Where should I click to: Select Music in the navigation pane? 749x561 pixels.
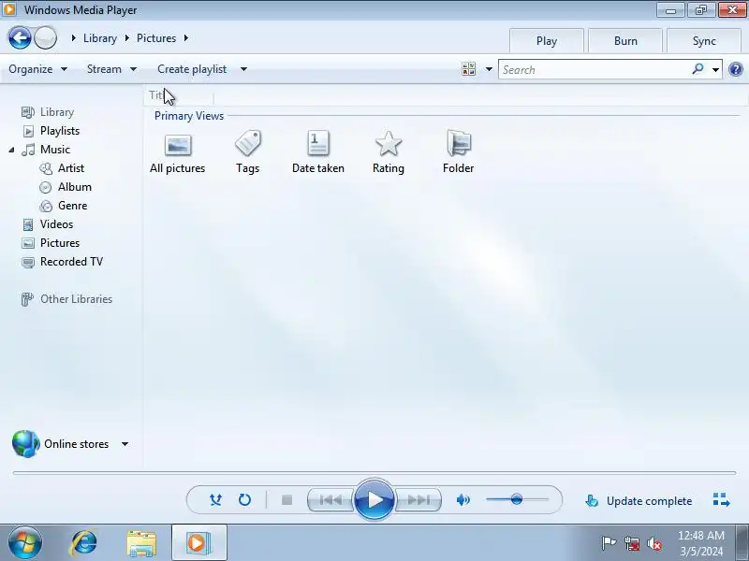pos(55,150)
